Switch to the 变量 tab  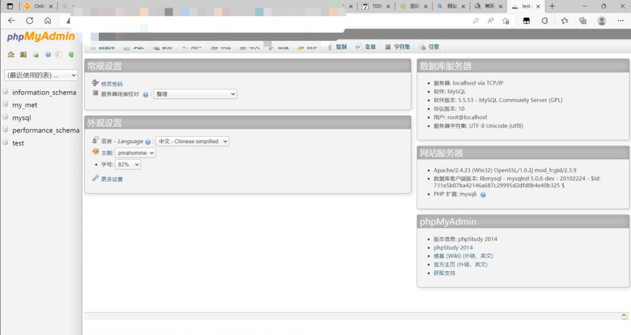(x=366, y=47)
